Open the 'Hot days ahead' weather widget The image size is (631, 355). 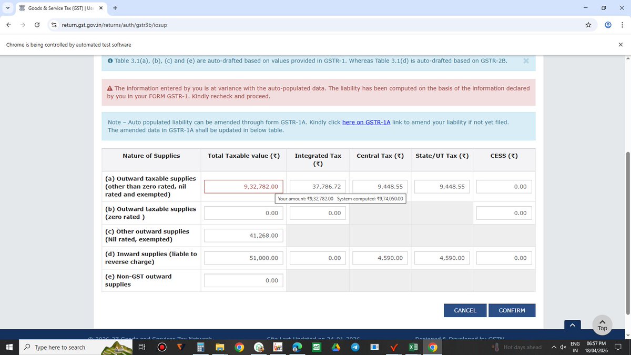pyautogui.click(x=516, y=347)
